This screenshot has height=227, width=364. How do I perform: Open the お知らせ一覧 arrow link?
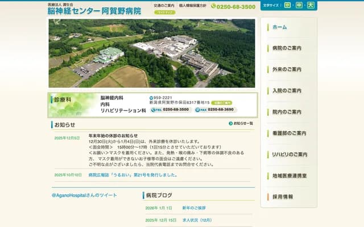[x=241, y=123]
